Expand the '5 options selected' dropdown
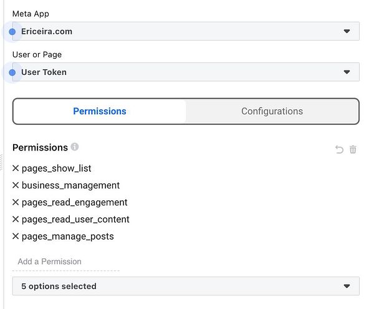 click(186, 286)
